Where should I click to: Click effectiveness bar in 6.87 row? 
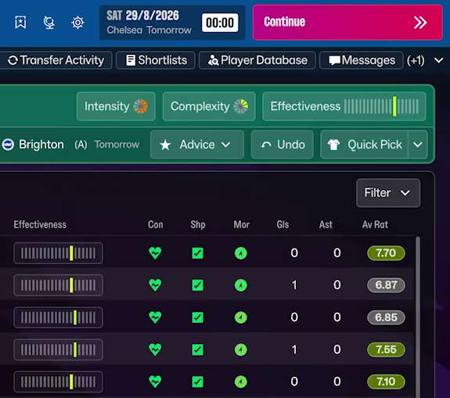coord(58,285)
